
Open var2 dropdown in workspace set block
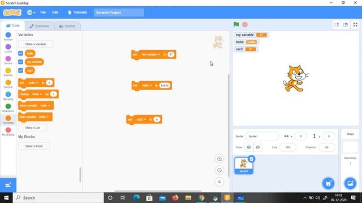click(x=141, y=120)
